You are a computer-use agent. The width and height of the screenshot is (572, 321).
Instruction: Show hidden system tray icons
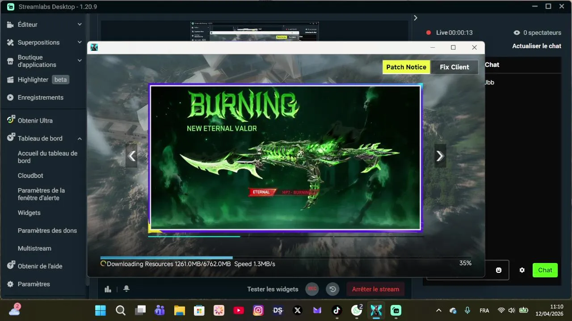click(438, 310)
